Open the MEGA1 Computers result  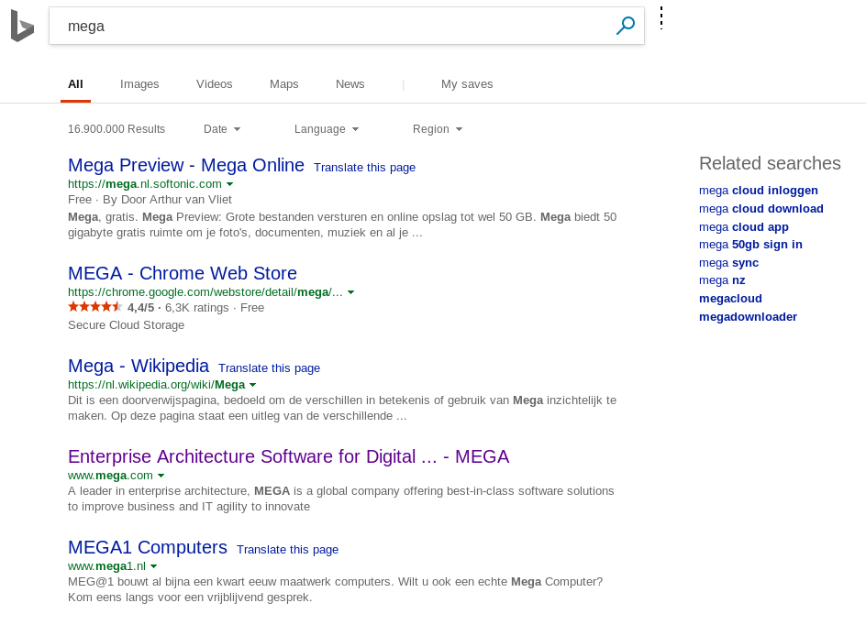click(148, 547)
